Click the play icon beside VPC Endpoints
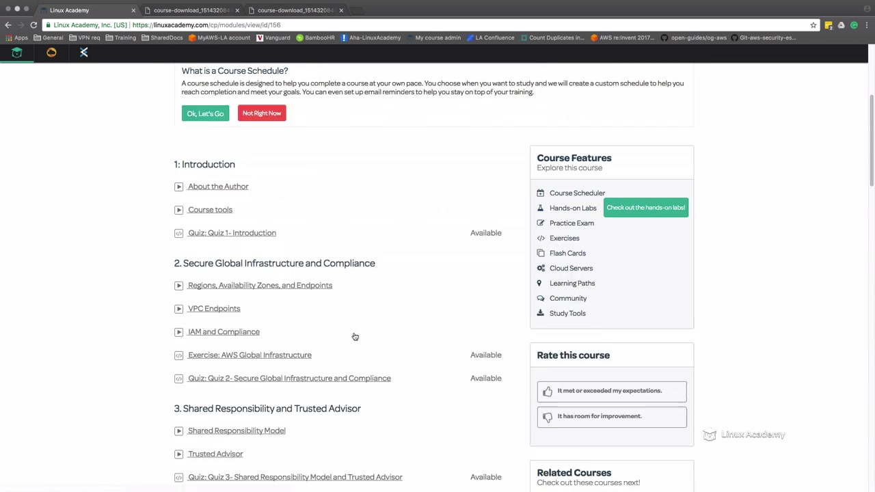 178,309
